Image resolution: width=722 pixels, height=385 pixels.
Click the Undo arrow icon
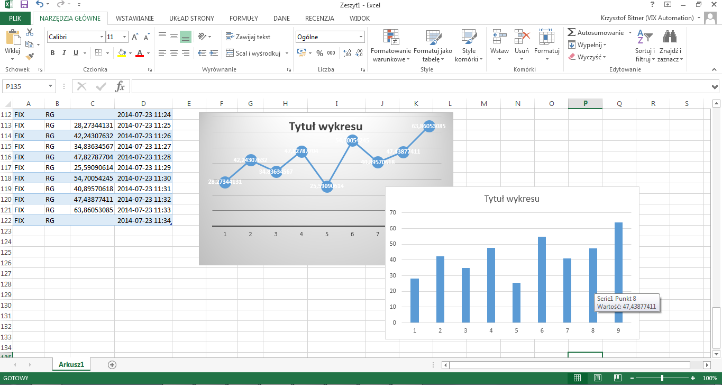coord(40,5)
